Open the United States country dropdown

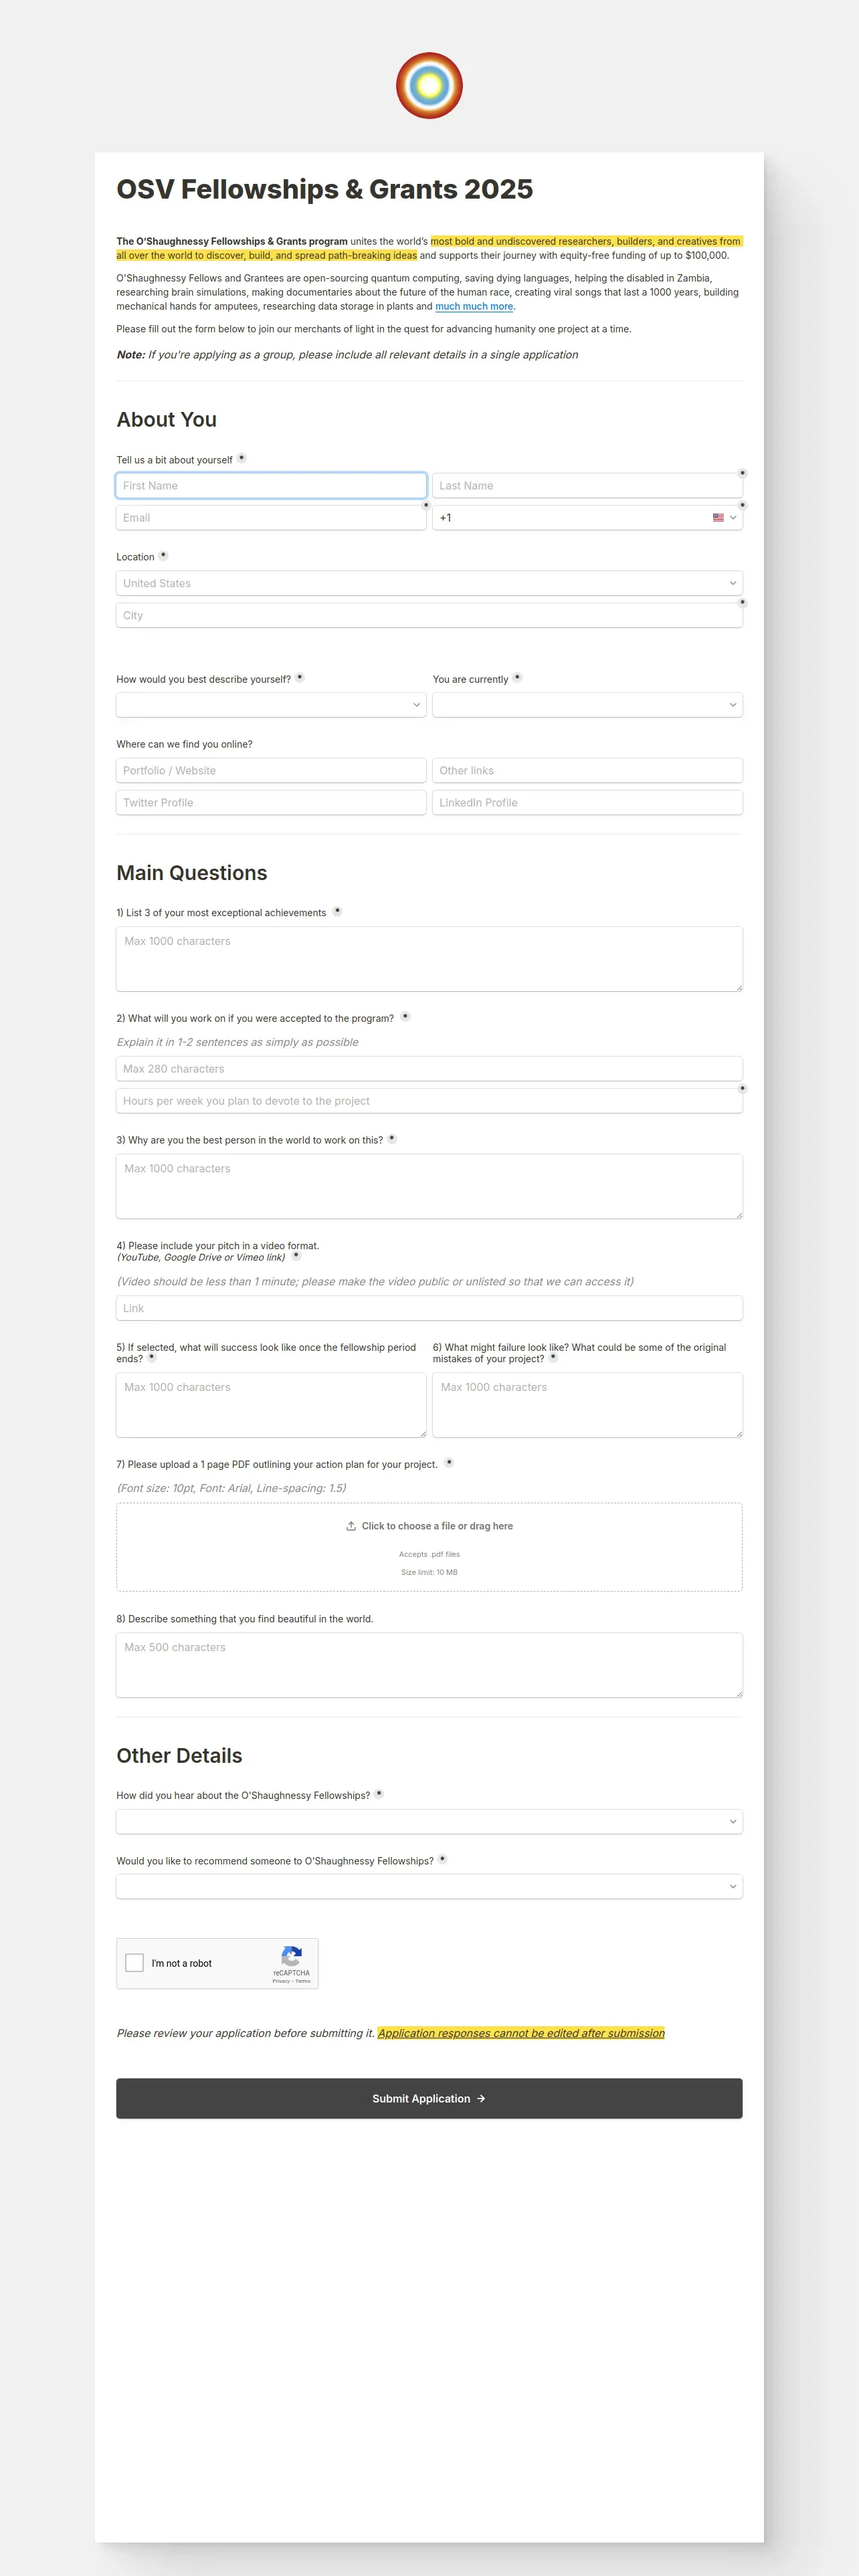[429, 583]
